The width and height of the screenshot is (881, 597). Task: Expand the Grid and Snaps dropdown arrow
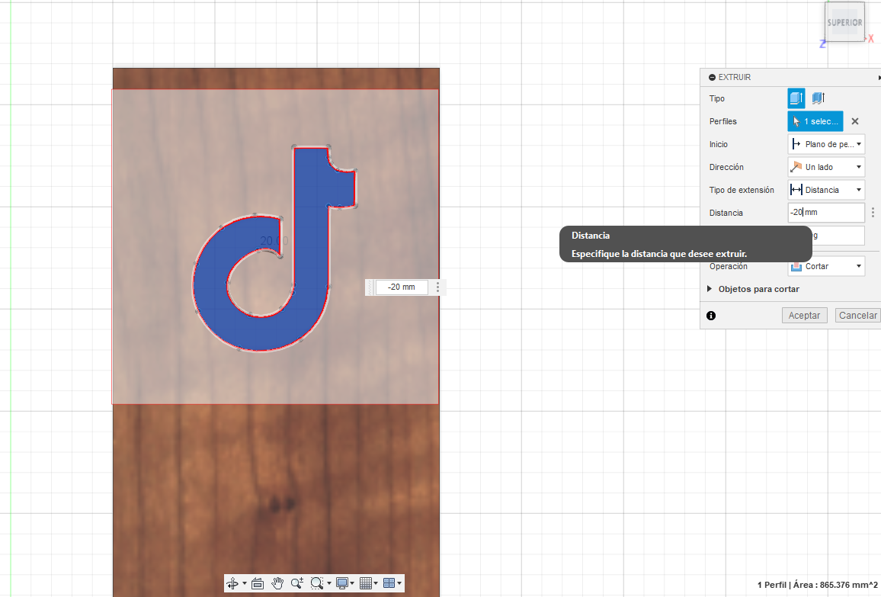pyautogui.click(x=376, y=583)
